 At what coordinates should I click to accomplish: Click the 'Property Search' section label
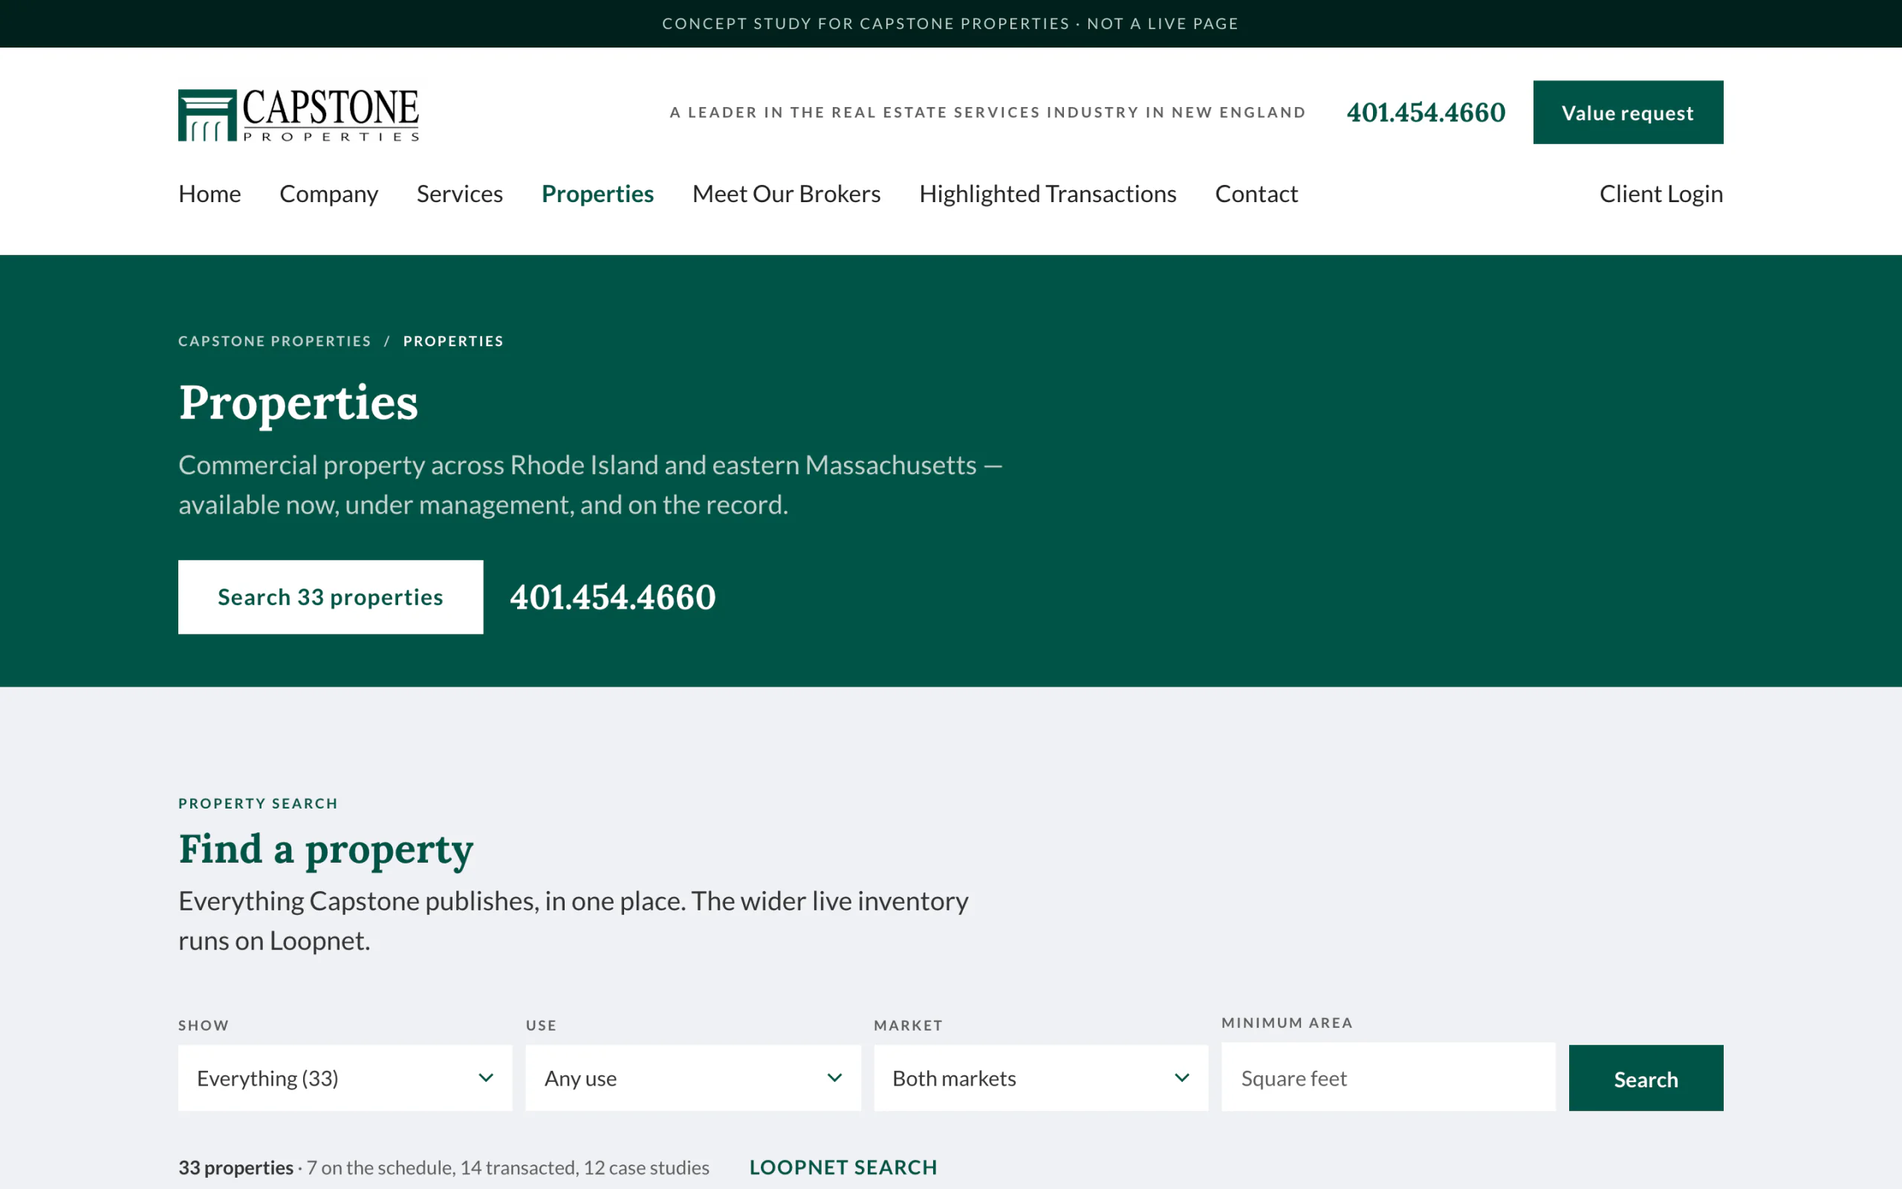click(258, 803)
